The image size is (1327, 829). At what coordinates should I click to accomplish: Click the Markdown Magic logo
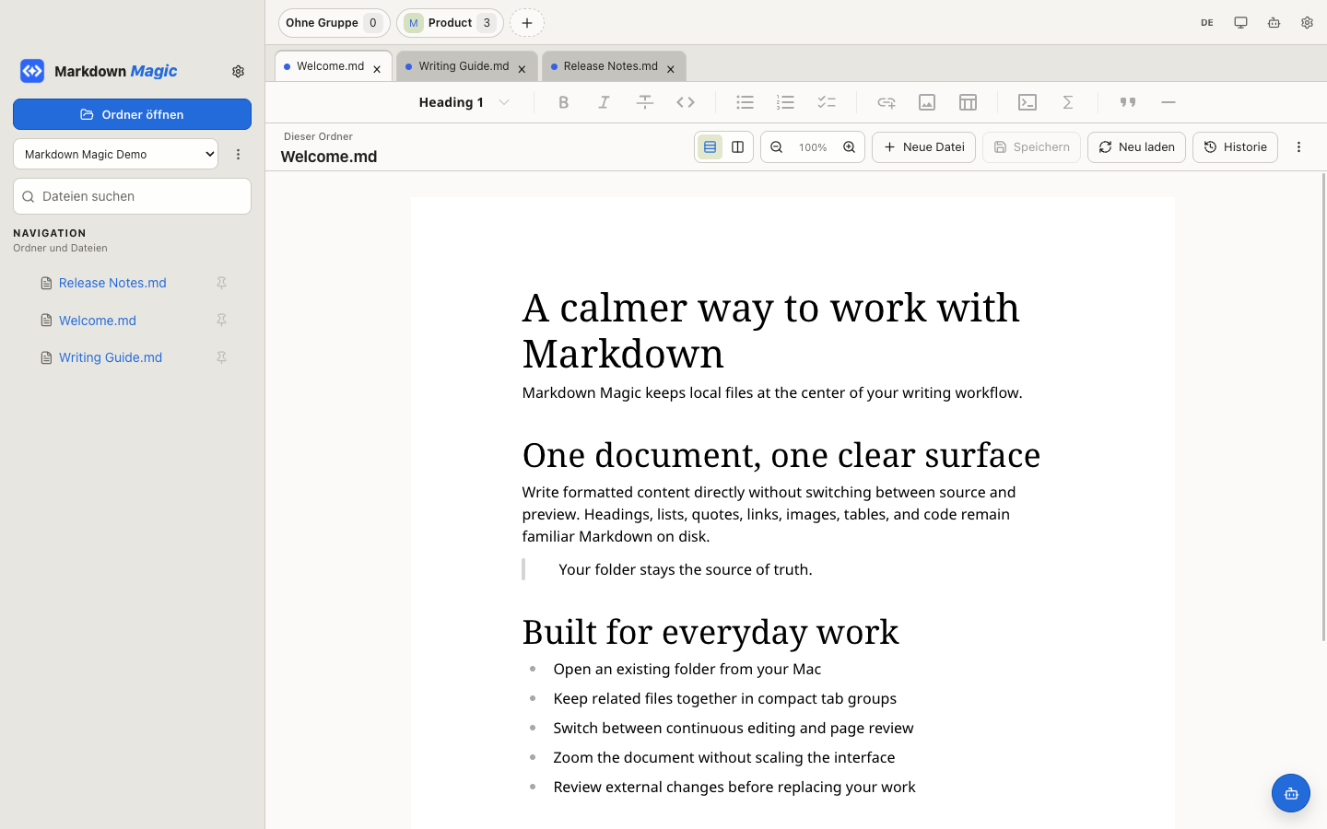[x=32, y=71]
